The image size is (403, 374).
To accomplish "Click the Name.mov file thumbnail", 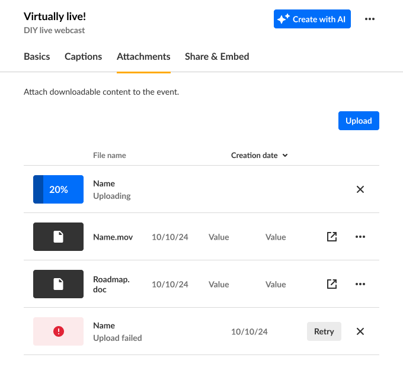I will 58,237.
